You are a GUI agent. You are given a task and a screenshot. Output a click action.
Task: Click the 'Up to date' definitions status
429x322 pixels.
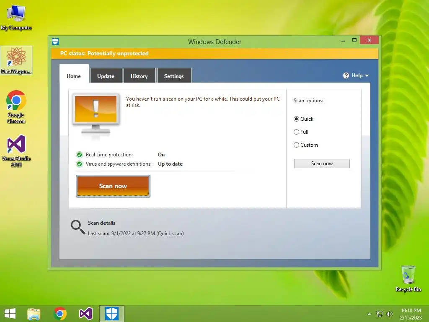click(170, 164)
